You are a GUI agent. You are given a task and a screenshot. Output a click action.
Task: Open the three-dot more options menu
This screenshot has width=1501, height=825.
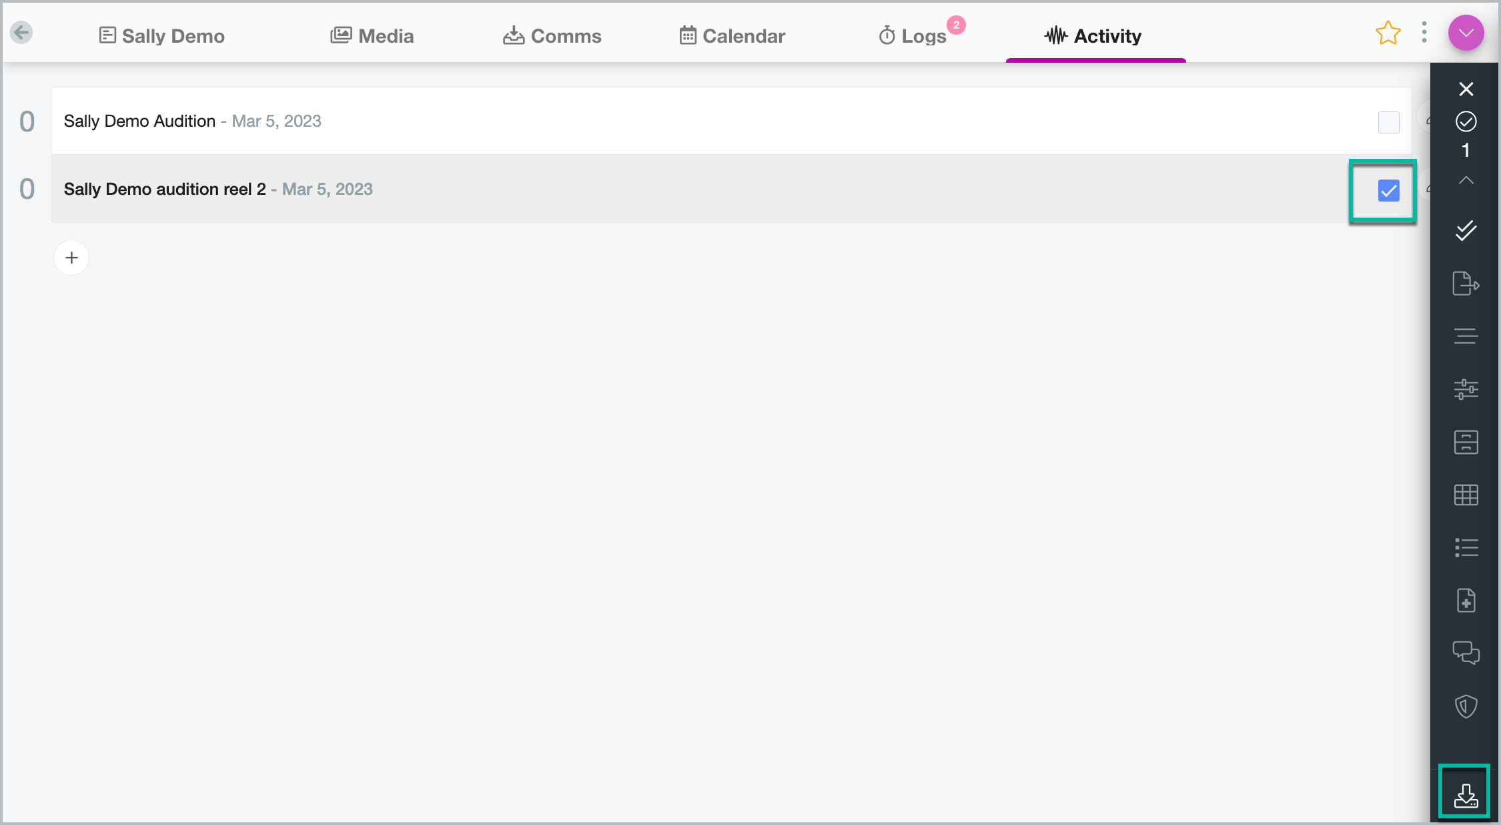[x=1424, y=32]
